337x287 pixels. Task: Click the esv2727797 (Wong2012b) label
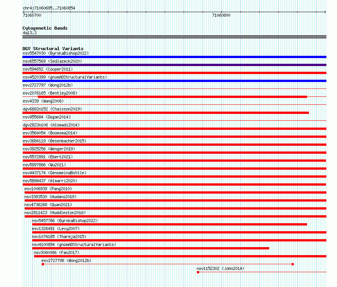pyautogui.click(x=48, y=85)
